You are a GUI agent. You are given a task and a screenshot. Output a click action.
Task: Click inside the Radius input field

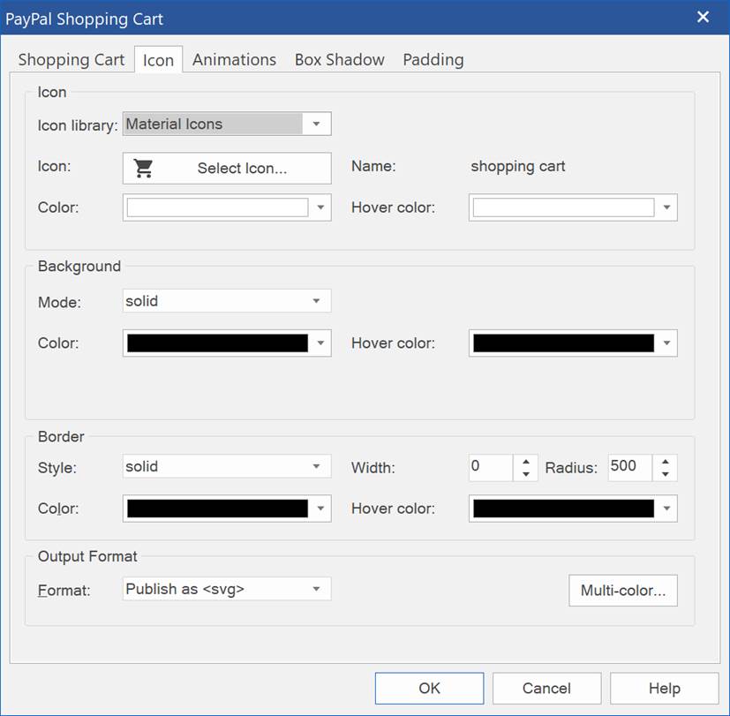click(628, 467)
